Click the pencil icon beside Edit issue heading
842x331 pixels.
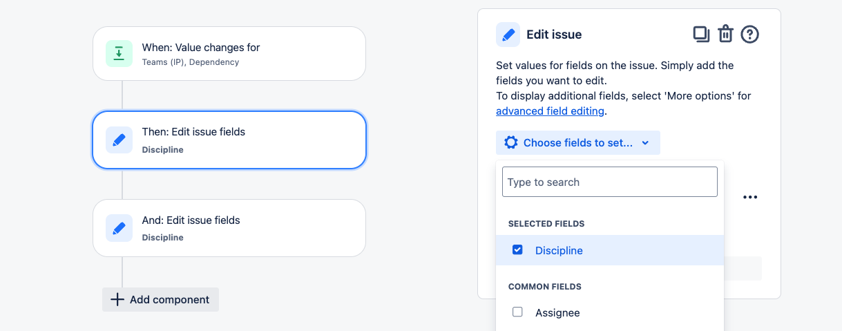pos(508,34)
